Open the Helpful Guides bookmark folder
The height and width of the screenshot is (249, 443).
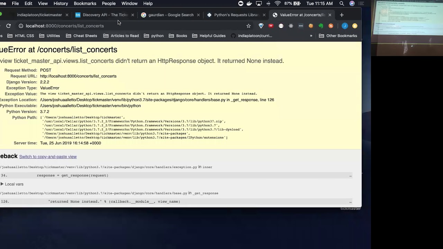point(209,36)
